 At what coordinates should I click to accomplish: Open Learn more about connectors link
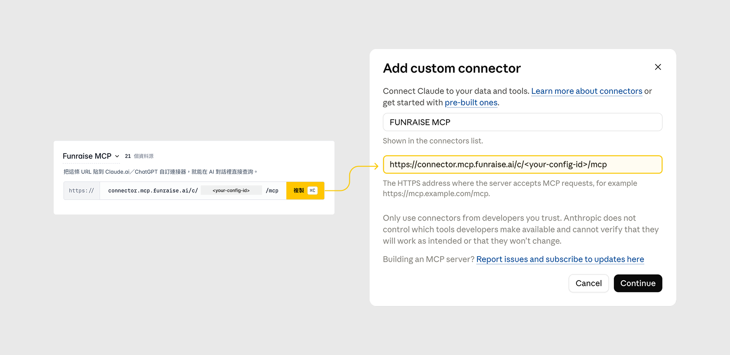tap(587, 91)
